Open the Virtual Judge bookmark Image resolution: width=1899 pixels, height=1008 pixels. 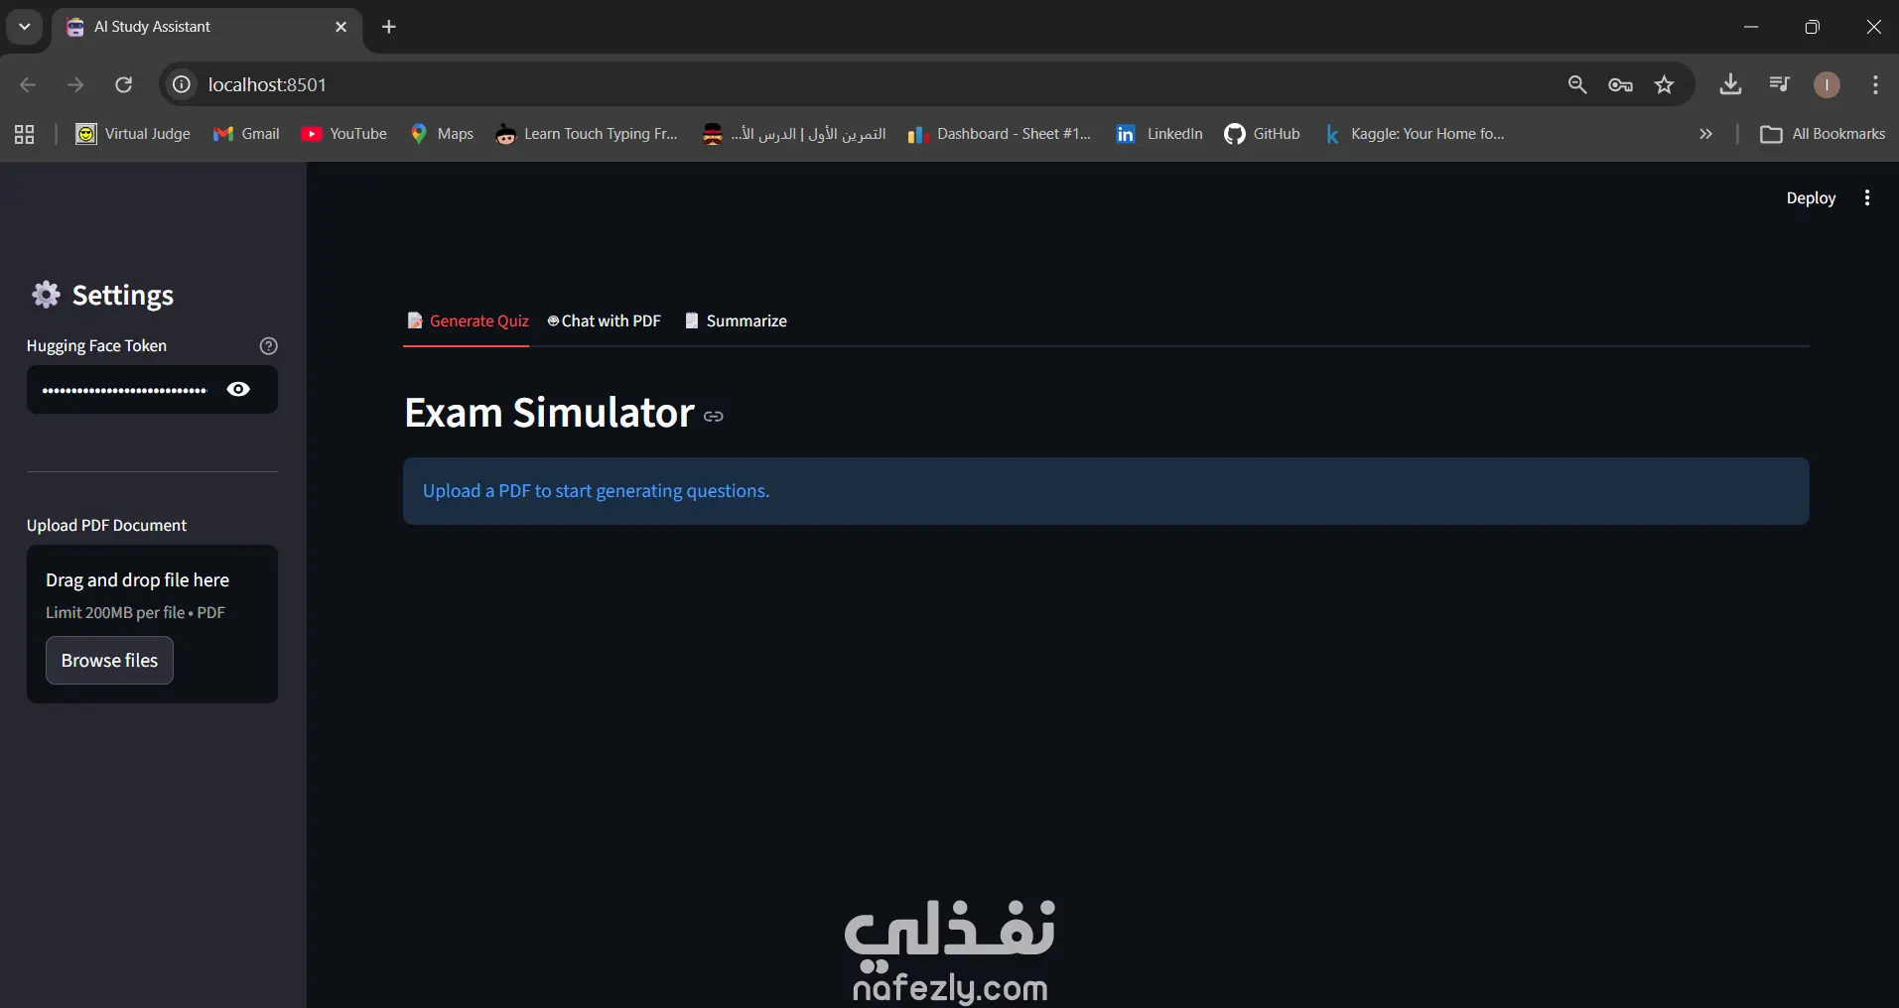click(x=133, y=134)
